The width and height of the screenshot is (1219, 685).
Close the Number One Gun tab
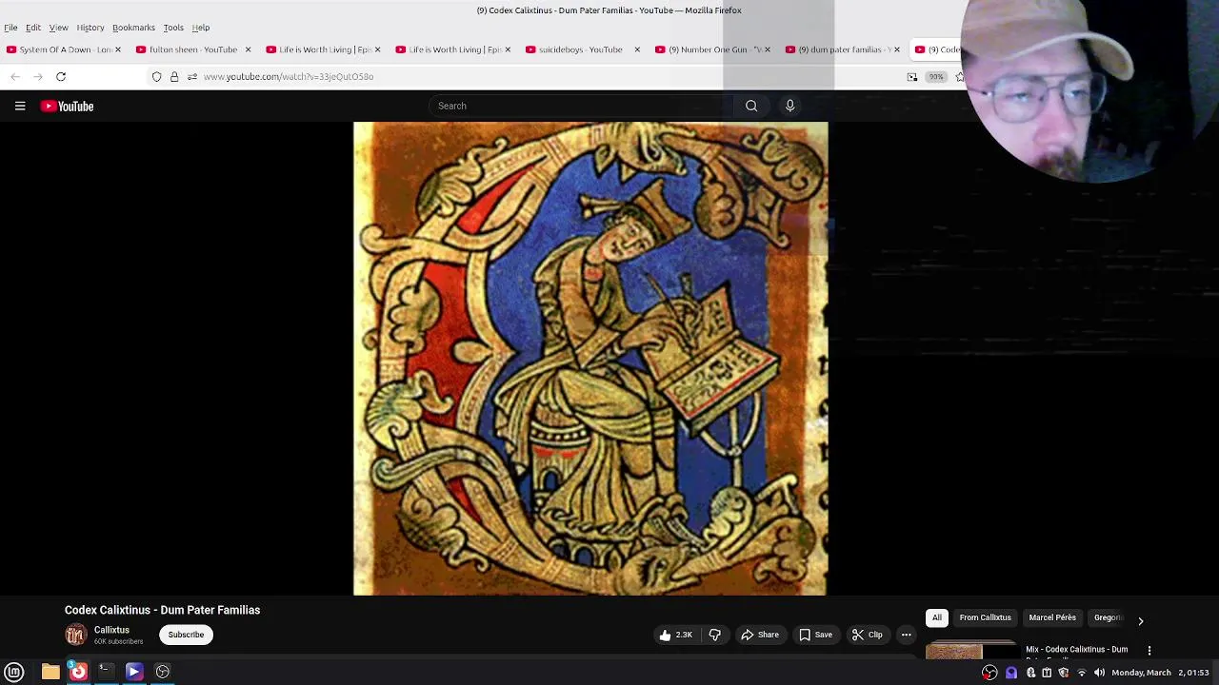[767, 49]
